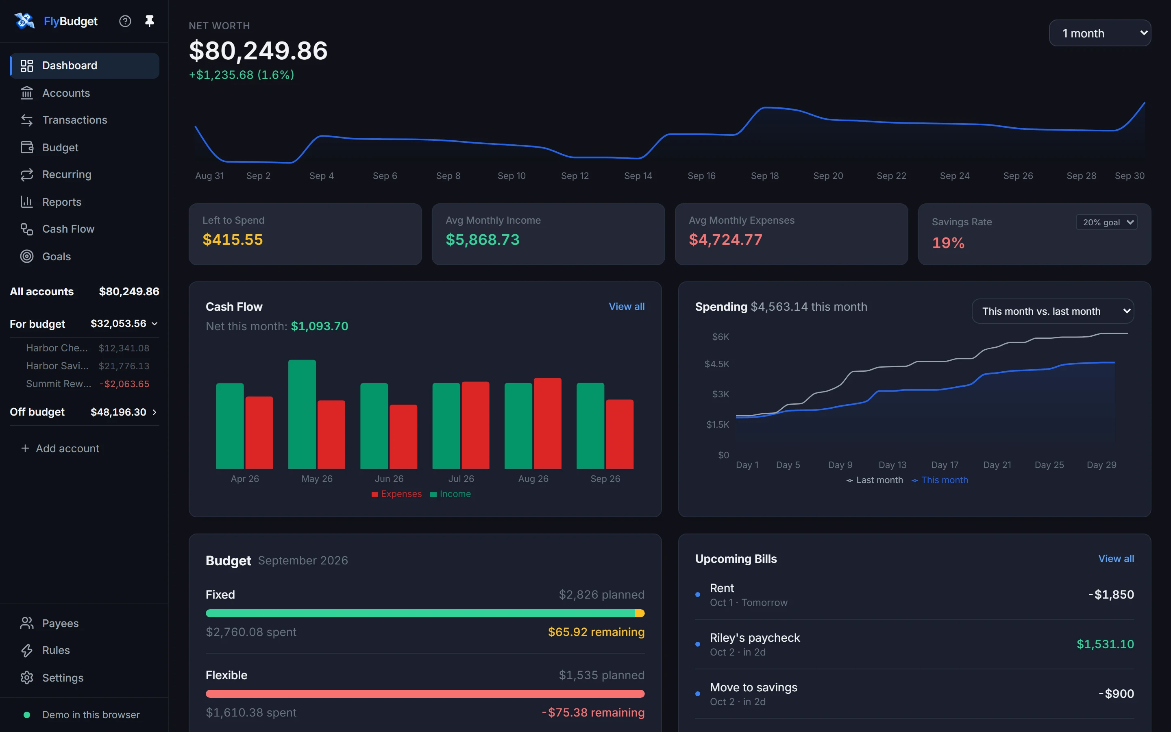Click the $65.92 remaining text
Image resolution: width=1171 pixels, height=732 pixels.
[596, 632]
